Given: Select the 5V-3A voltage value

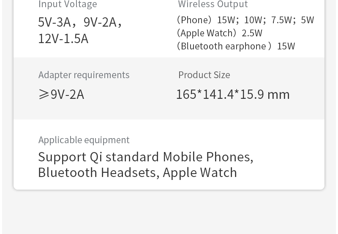Looking at the screenshot, I should (x=55, y=22).
